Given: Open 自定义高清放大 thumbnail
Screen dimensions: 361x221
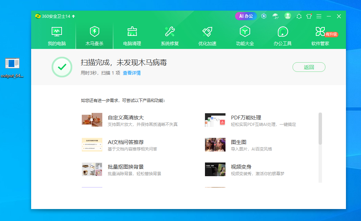Looking at the screenshot, I should point(92,120).
